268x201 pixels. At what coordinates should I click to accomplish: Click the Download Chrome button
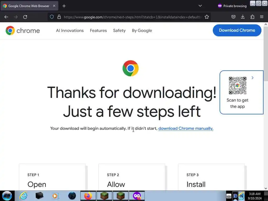(237, 30)
